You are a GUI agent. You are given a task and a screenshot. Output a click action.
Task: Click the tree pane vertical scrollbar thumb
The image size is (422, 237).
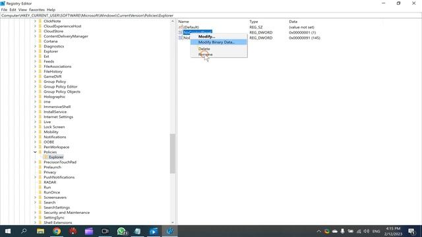pyautogui.click(x=173, y=153)
